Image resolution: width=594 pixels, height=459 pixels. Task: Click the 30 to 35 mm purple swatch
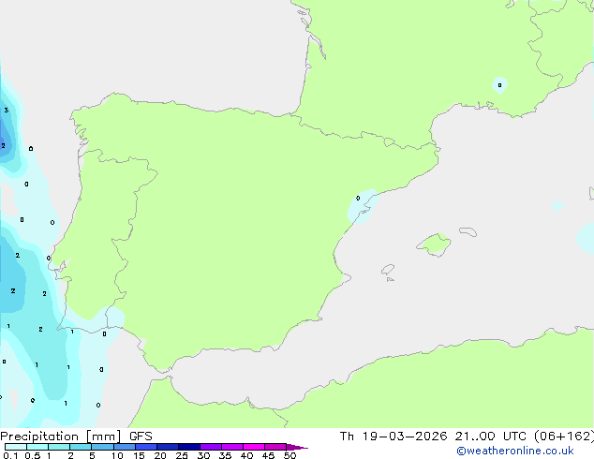[x=211, y=447]
